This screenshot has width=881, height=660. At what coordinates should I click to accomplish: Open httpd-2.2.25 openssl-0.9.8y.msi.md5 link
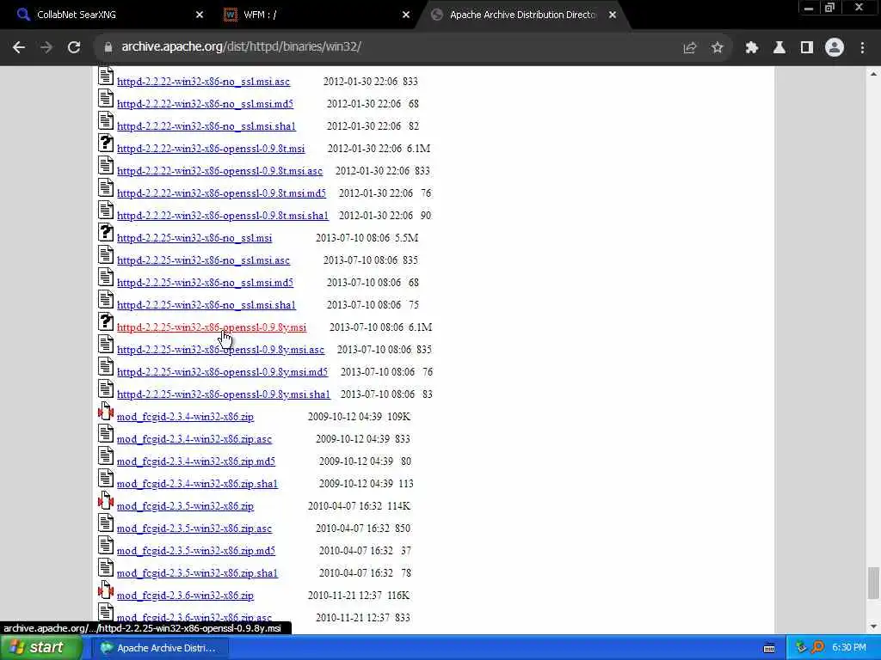222,372
